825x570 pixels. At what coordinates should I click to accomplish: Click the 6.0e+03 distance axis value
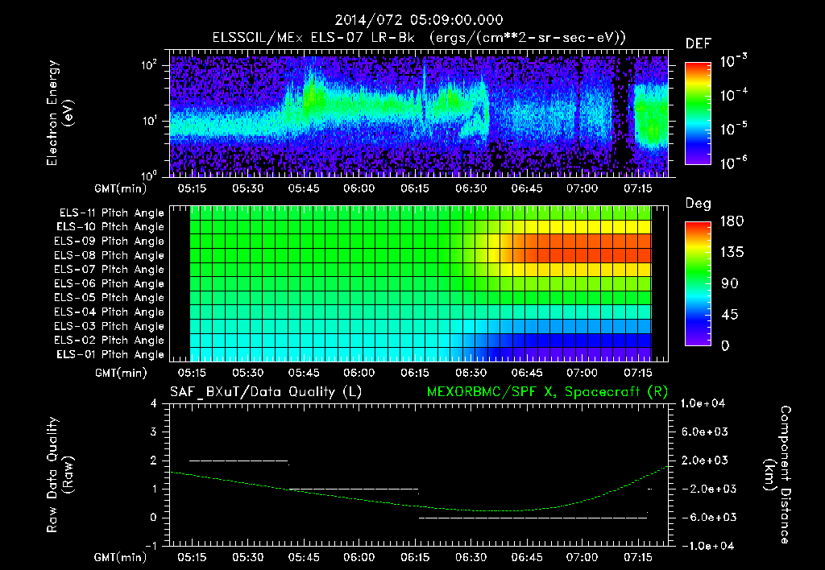[705, 432]
